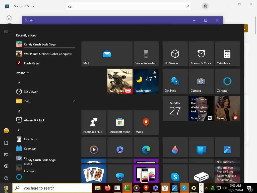
Task: Open the taskbar clock and date
Action: [235, 188]
